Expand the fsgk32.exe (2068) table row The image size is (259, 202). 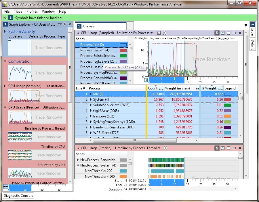coord(91,111)
